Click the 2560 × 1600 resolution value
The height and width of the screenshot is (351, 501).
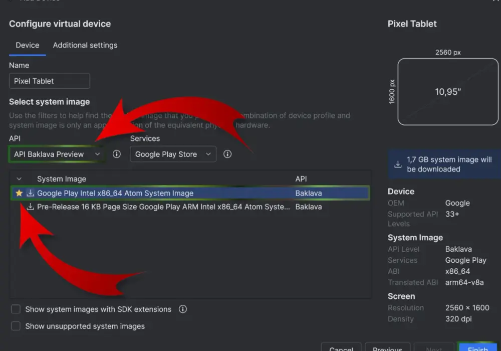tap(467, 308)
